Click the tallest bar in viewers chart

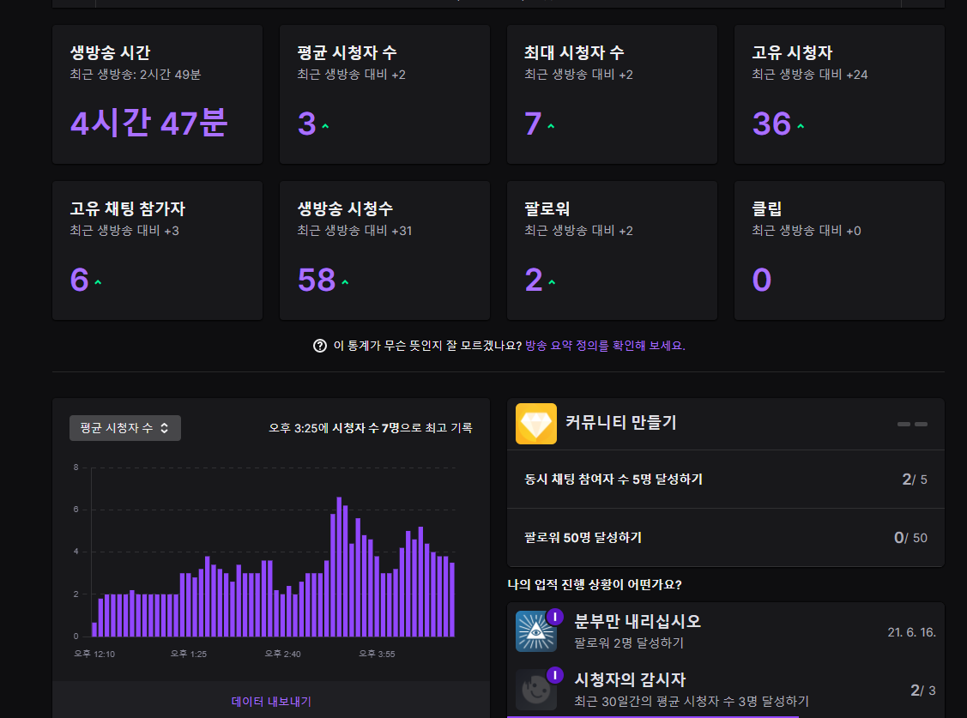click(339, 567)
